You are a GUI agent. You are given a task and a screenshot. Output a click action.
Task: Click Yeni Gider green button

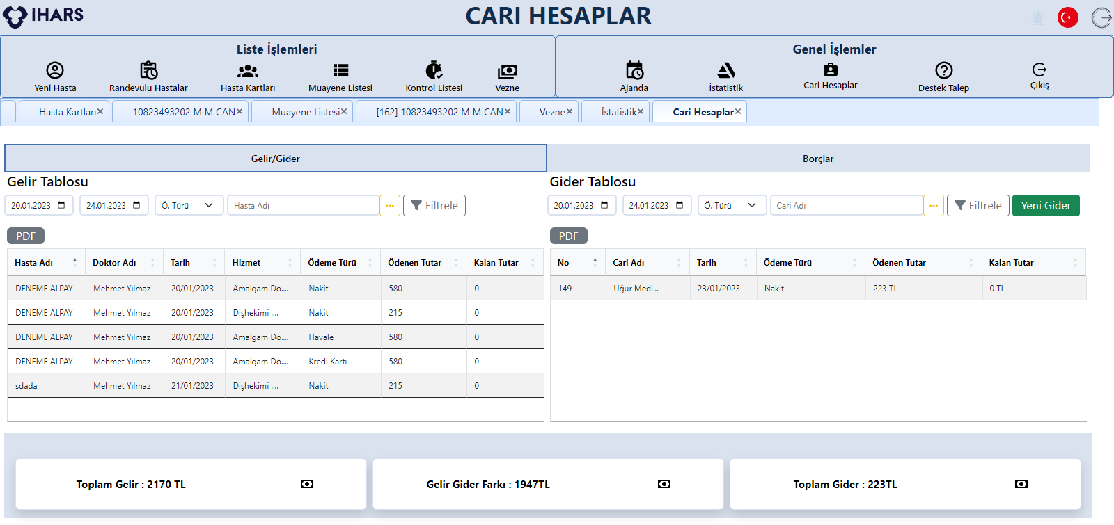1045,206
